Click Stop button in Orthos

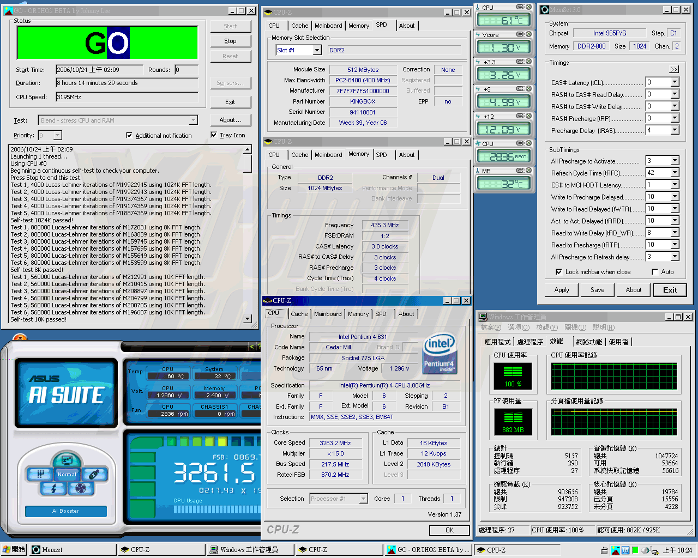(231, 41)
